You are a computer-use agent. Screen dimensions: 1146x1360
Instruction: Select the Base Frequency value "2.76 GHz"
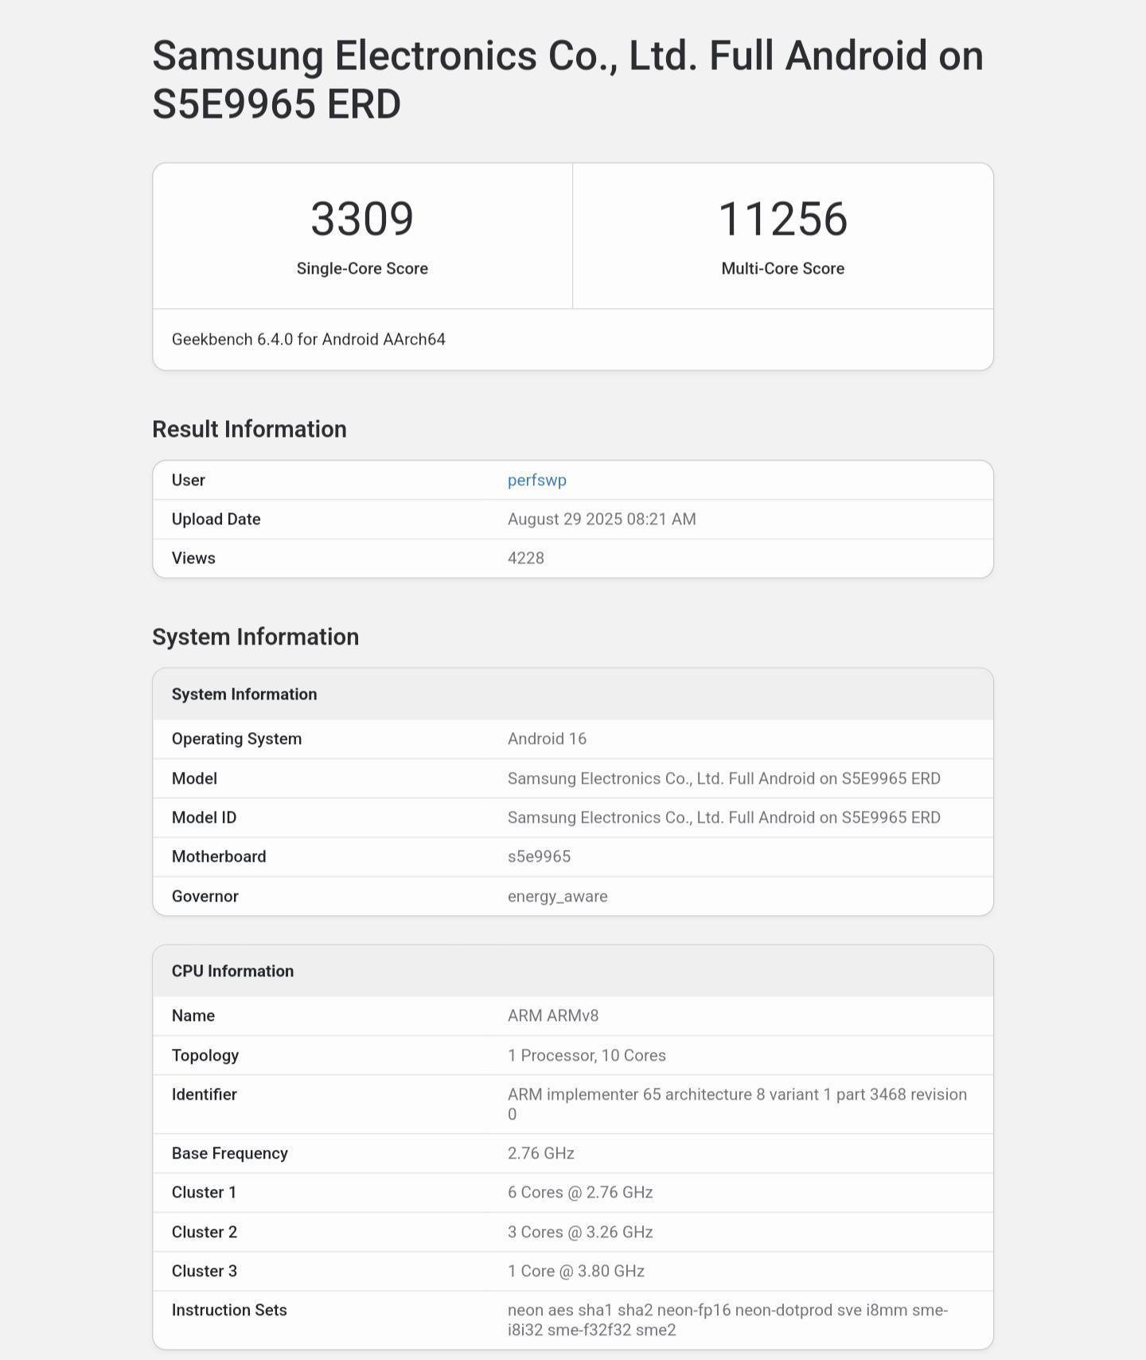tap(541, 1153)
